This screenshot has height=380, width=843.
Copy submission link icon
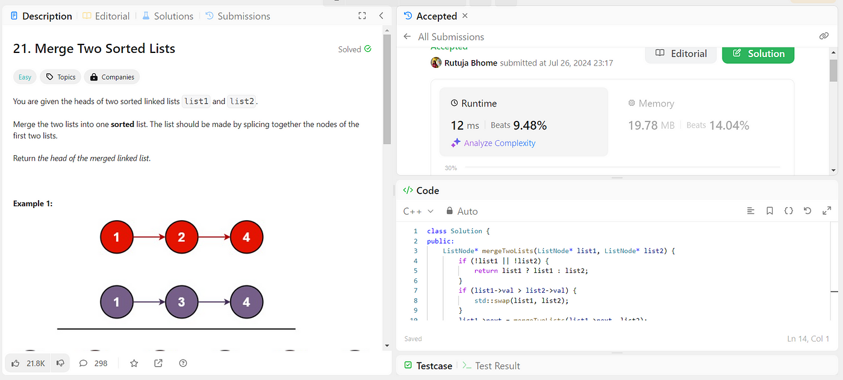(x=824, y=37)
